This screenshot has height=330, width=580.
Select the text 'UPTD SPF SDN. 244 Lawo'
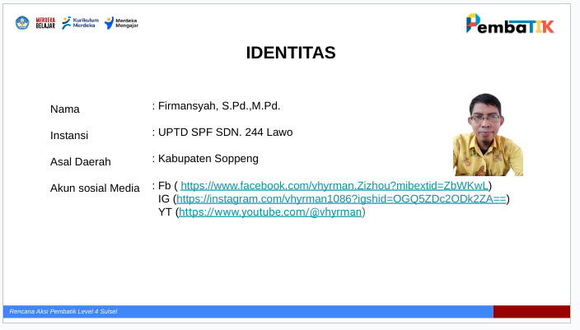click(x=225, y=132)
